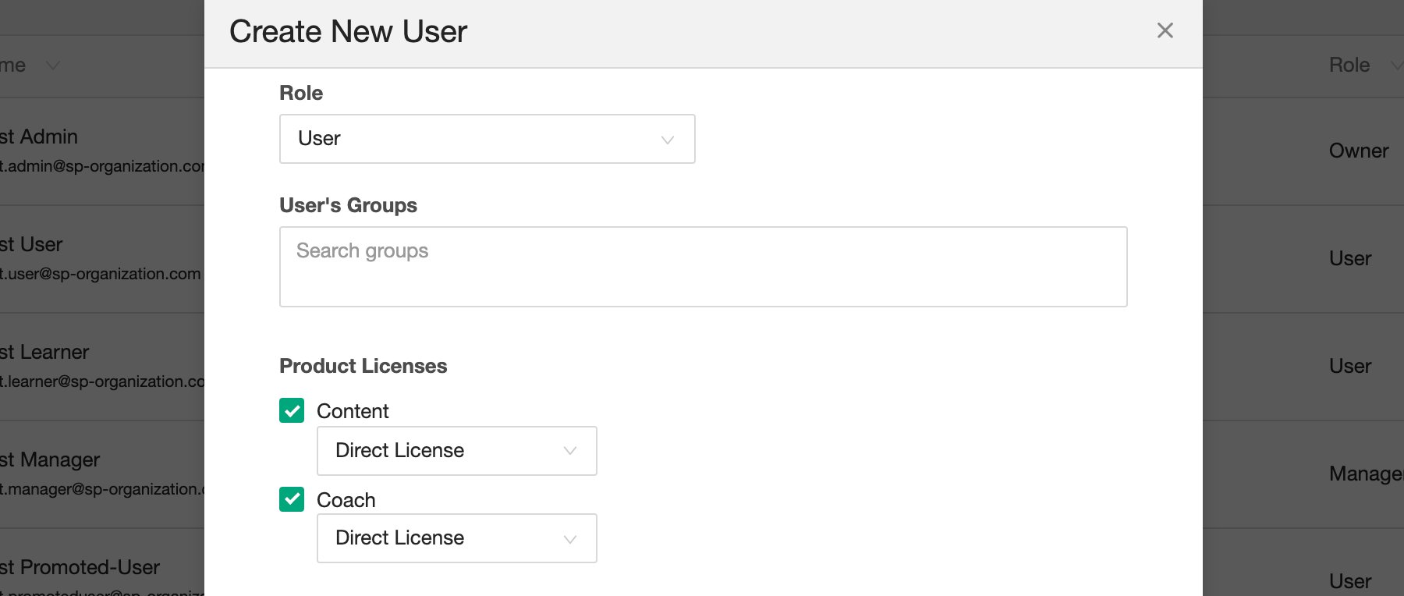This screenshot has width=1404, height=596.
Task: Click the admin@sp-organization email text
Action: (102, 166)
